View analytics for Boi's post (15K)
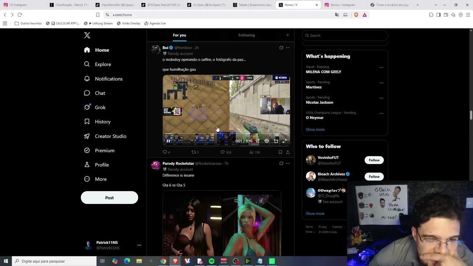The width and height of the screenshot is (473, 266). (255, 152)
